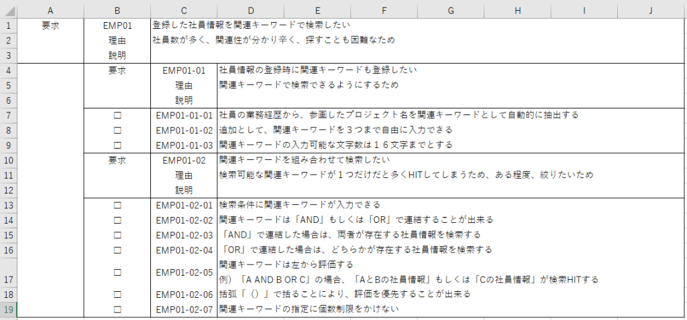Click the 要求 cell in row 4
Image resolution: width=687 pixels, height=320 pixels.
click(117, 70)
